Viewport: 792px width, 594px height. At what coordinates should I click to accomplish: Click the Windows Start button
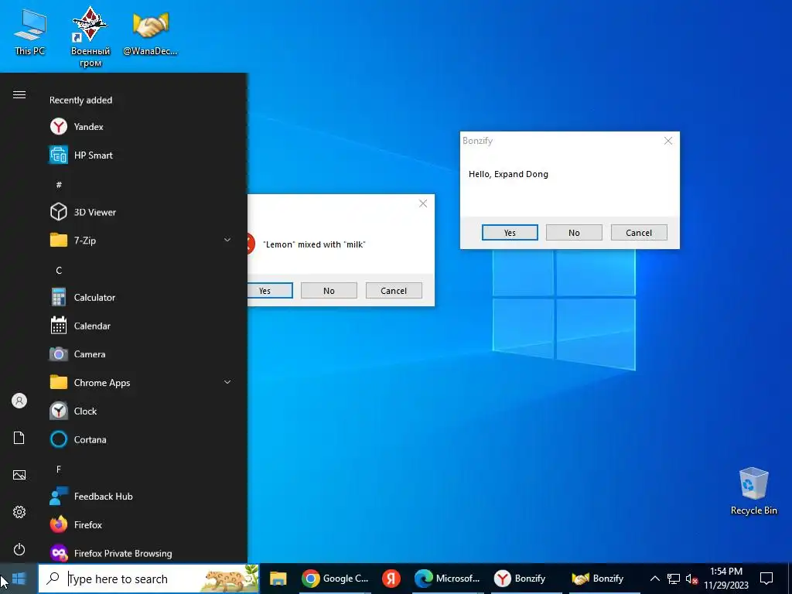pyautogui.click(x=19, y=579)
